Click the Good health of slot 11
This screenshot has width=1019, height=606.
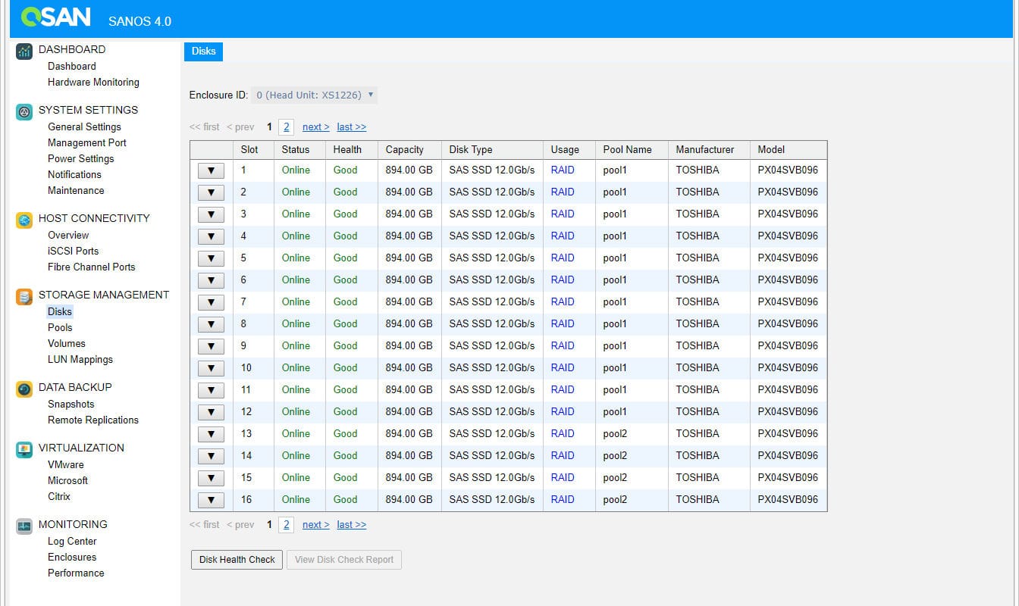[x=345, y=389]
